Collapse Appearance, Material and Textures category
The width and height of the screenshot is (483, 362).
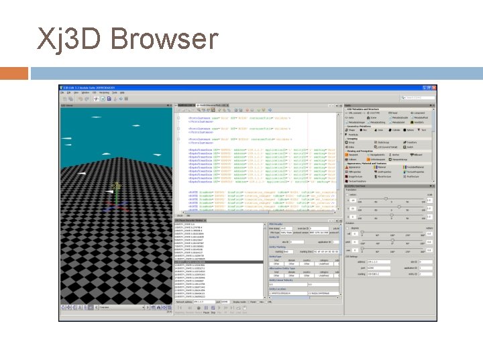point(345,164)
